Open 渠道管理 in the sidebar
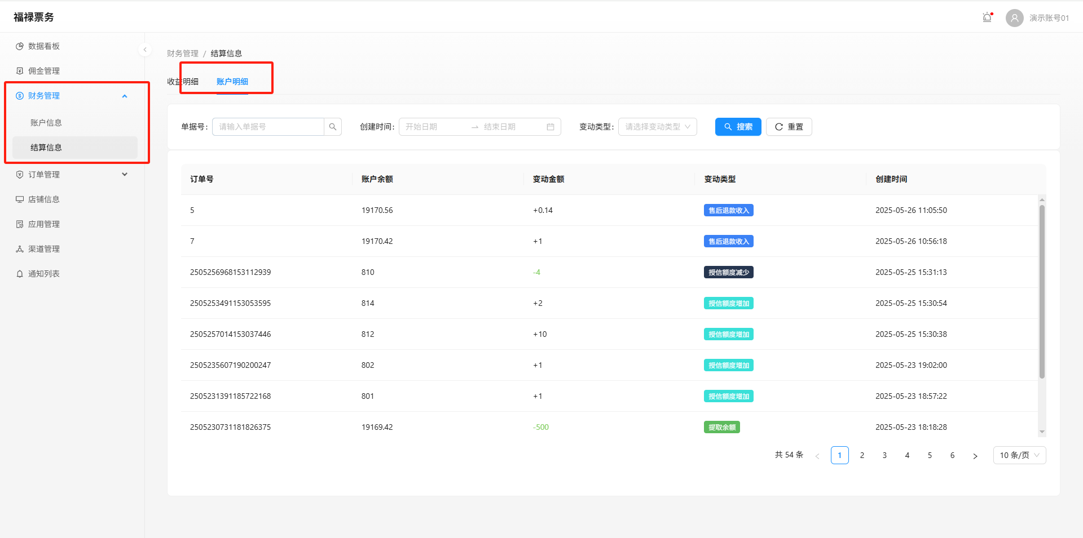Screen dimensions: 1083x538 (x=44, y=249)
